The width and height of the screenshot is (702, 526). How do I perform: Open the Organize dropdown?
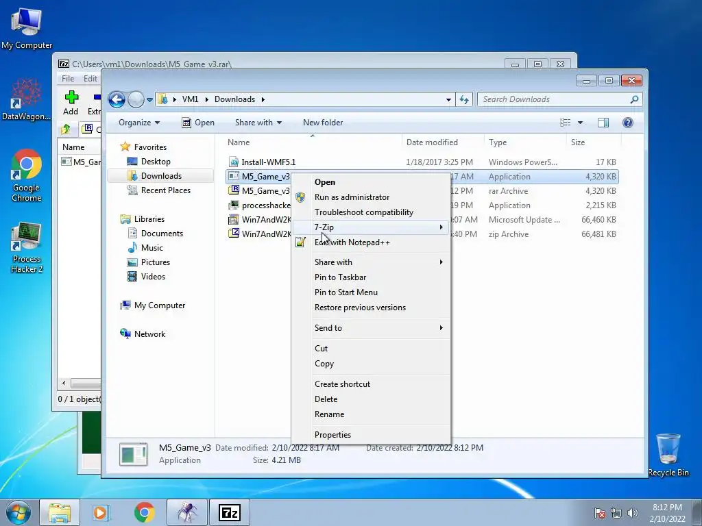click(x=139, y=123)
